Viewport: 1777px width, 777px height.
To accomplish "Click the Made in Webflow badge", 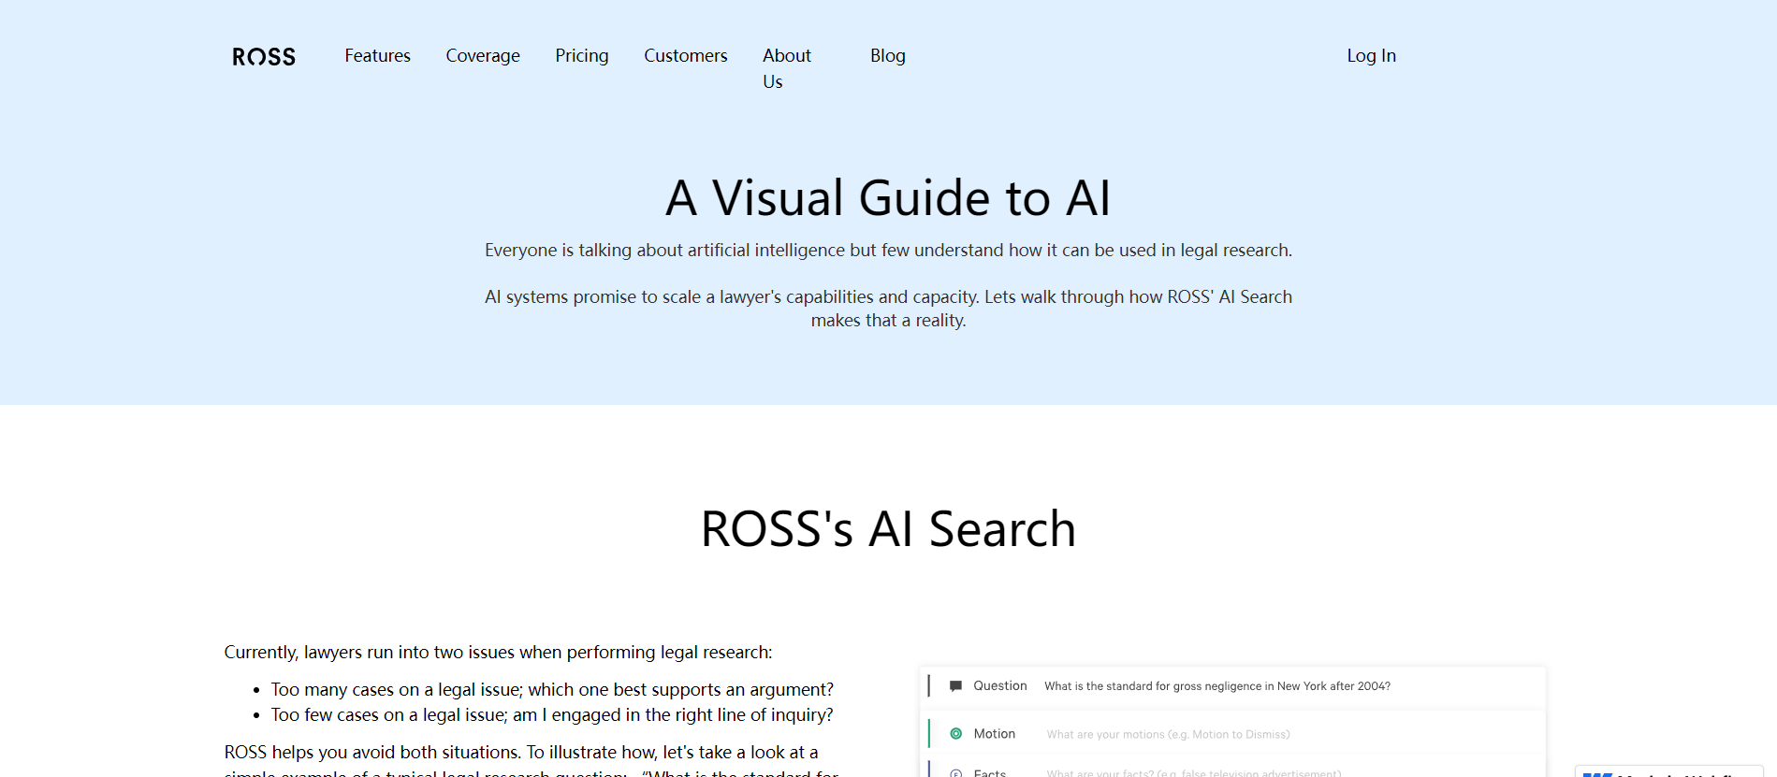I will (1668, 771).
